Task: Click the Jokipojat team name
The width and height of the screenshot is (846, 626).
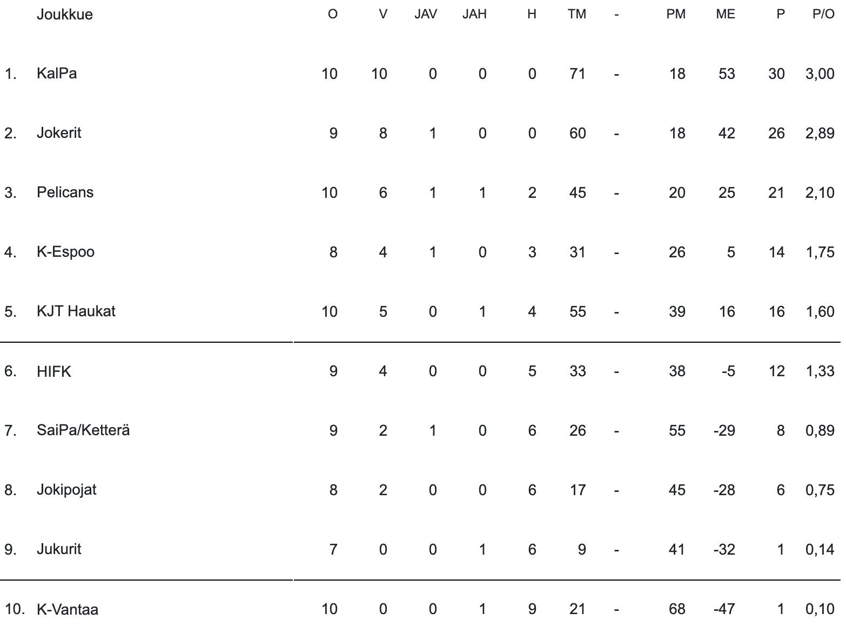Action: point(66,490)
